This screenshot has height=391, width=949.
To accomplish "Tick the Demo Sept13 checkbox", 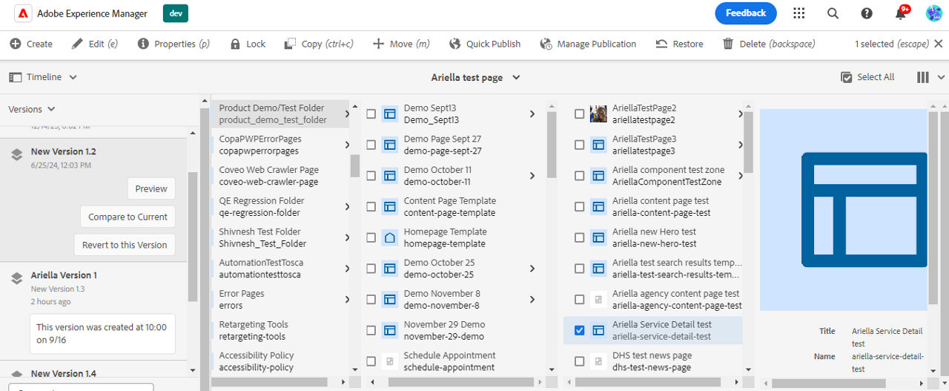I will click(x=371, y=114).
